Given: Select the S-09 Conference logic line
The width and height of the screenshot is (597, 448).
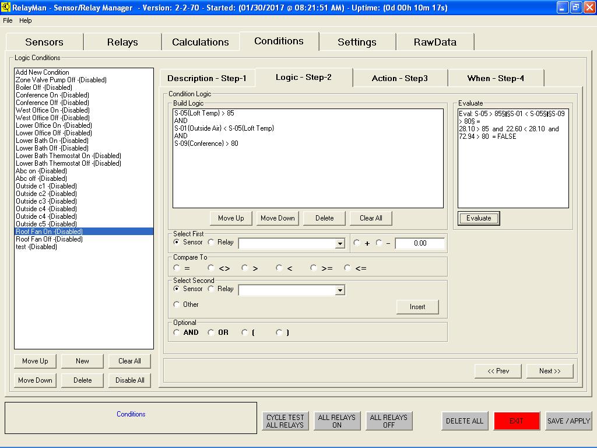Looking at the screenshot, I should coord(206,143).
